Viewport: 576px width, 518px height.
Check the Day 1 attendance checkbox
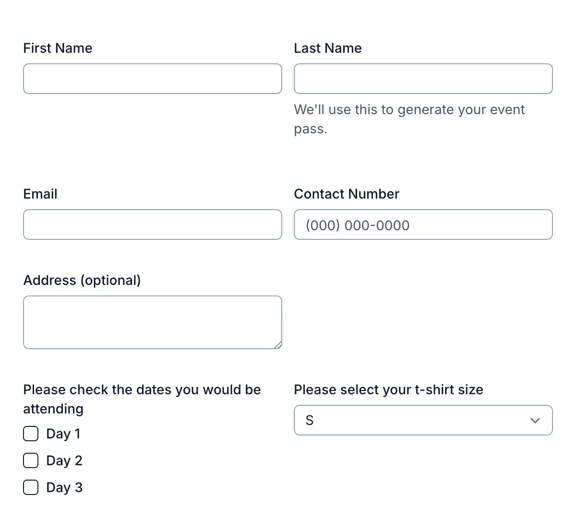pyautogui.click(x=30, y=433)
